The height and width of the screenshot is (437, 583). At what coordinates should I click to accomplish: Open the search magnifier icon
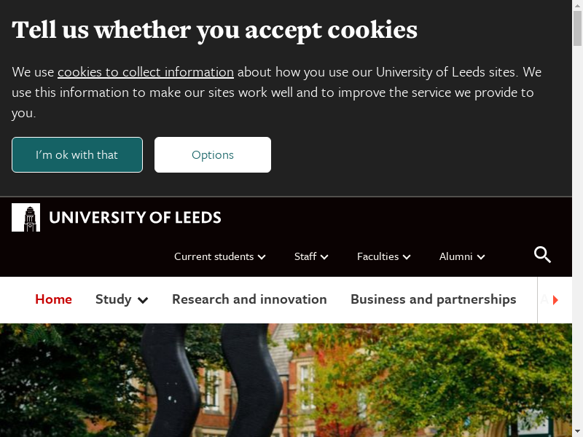(542, 255)
